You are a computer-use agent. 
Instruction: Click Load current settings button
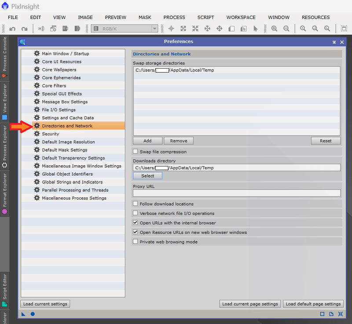click(45, 304)
